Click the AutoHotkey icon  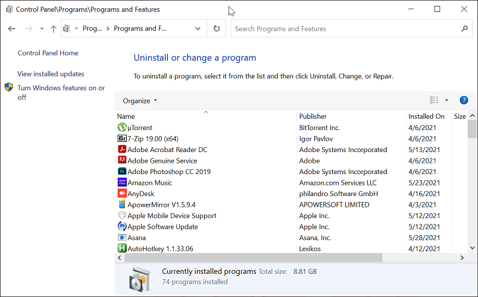pyautogui.click(x=122, y=248)
